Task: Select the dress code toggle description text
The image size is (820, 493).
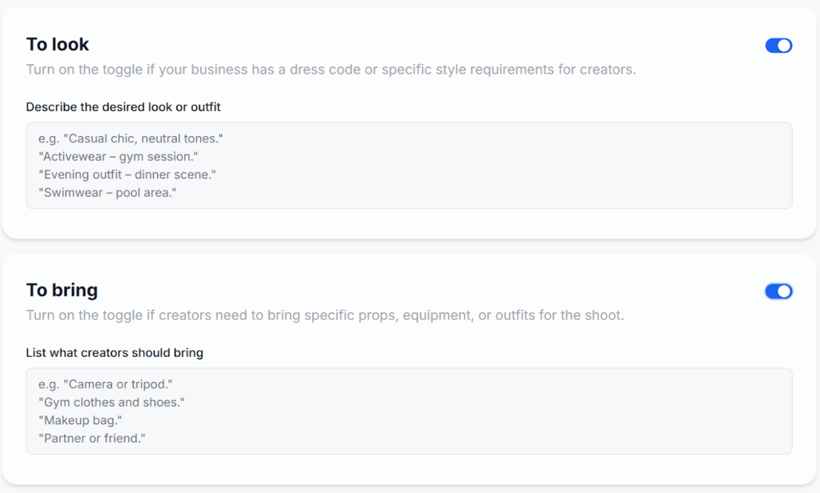Action: [x=331, y=70]
